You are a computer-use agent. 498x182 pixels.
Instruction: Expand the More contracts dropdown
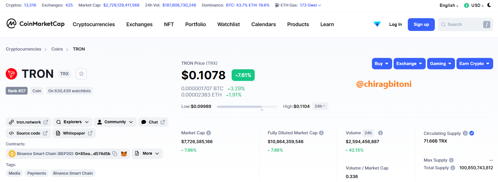(x=147, y=154)
